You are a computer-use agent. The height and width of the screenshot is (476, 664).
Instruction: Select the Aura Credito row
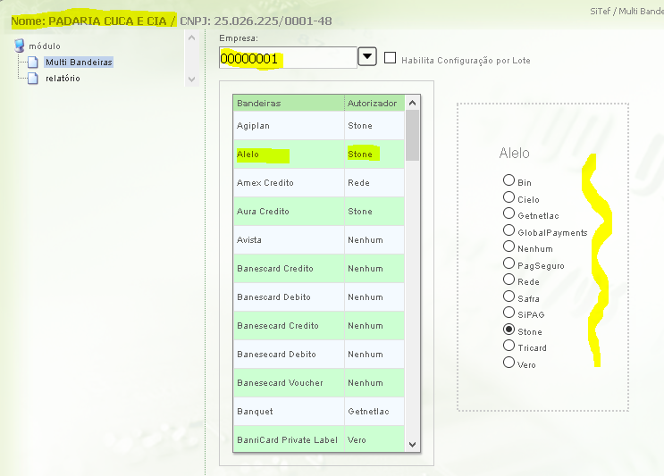click(x=319, y=211)
